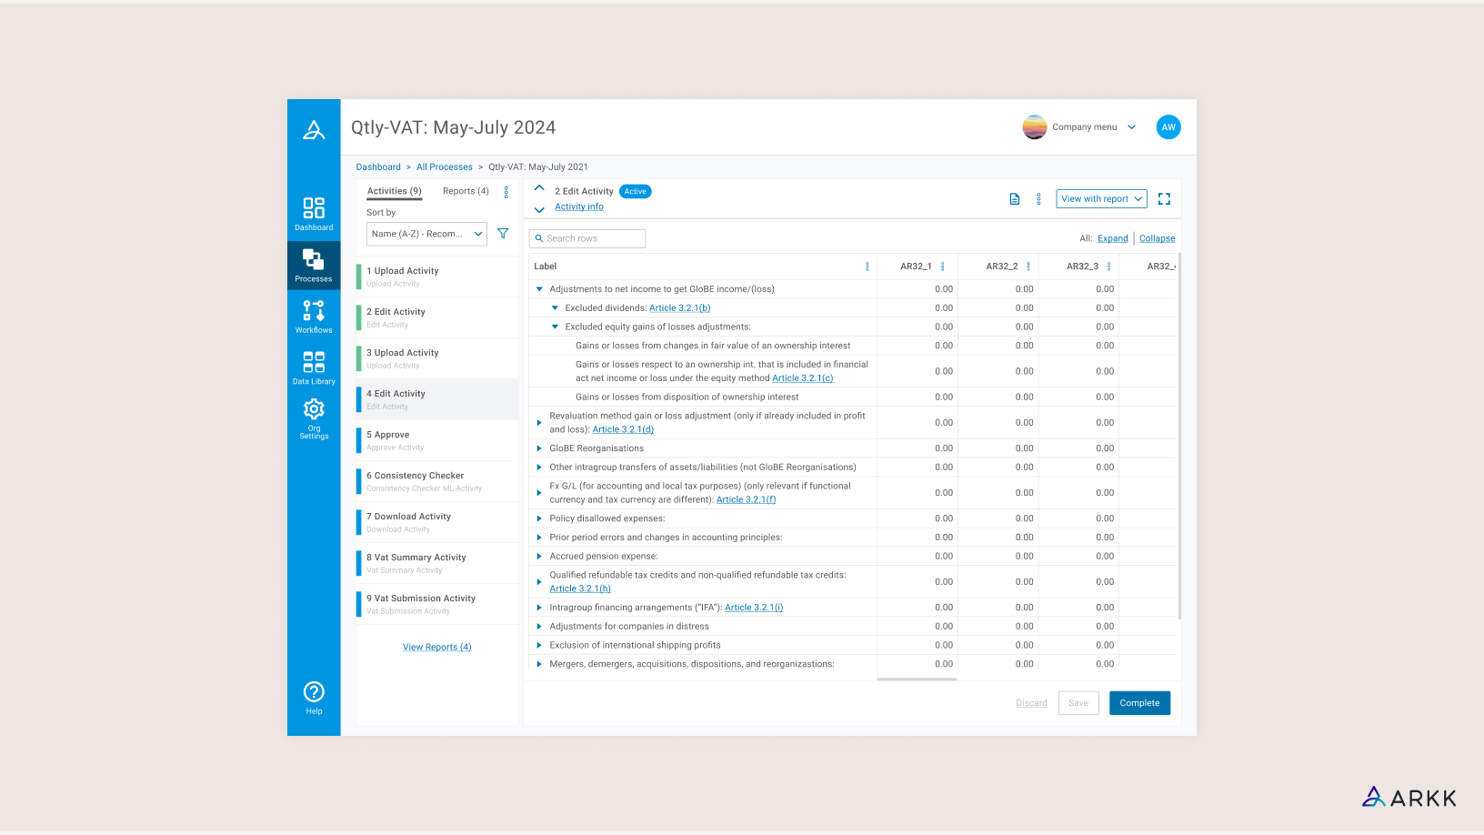1484x835 pixels.
Task: Open the Sort by Name (A-Z) dropdown
Action: pos(426,234)
